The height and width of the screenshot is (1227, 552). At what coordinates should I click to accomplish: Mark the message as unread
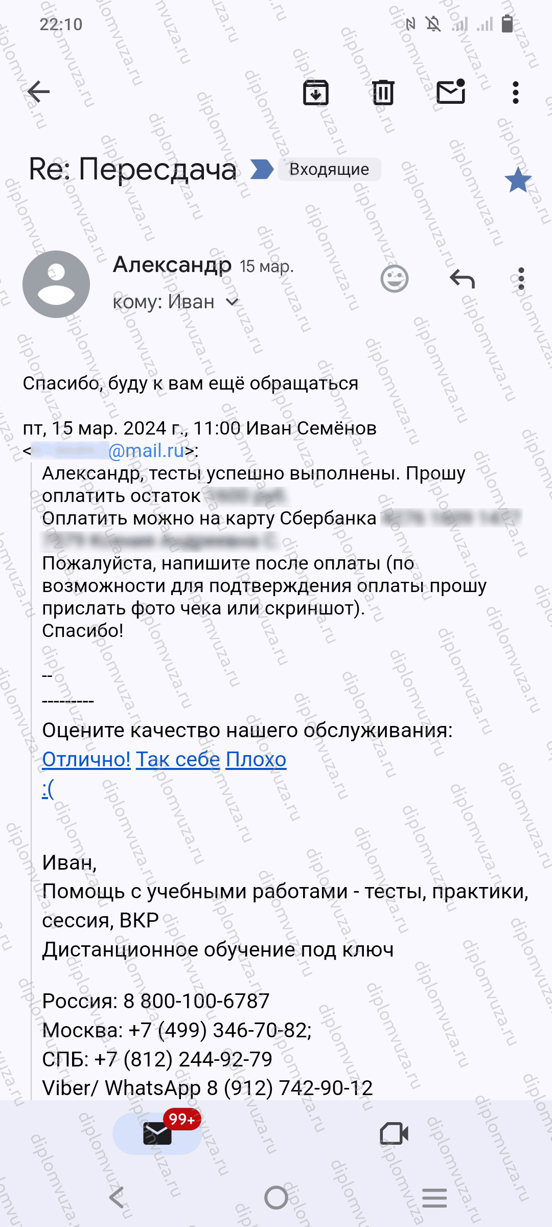[451, 92]
